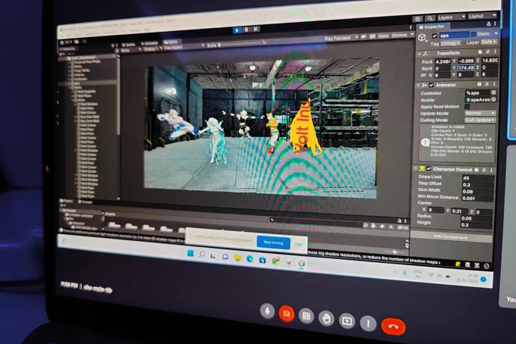Viewport: 516px width, 344px height.
Task: Open the Culling Mode dropdown
Action: (480, 120)
